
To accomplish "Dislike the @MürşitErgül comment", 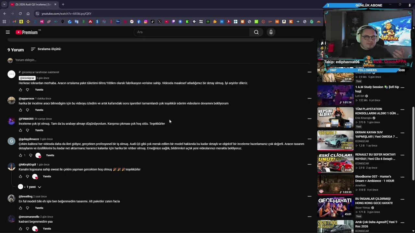I will point(27,176).
